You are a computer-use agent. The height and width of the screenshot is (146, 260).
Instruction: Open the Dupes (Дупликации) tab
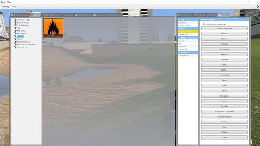tap(100, 15)
